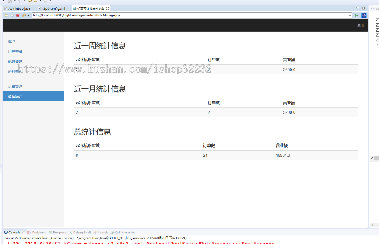Check the second checkbox in the right panel
Image resolution: width=379 pixels, height=244 pixels.
(377, 25)
